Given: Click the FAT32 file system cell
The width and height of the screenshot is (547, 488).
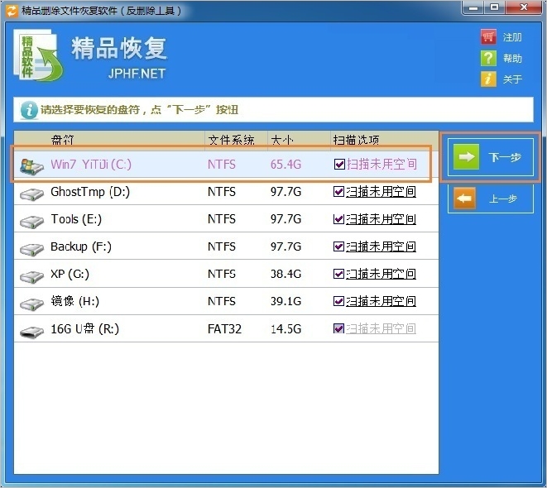Looking at the screenshot, I should [224, 328].
